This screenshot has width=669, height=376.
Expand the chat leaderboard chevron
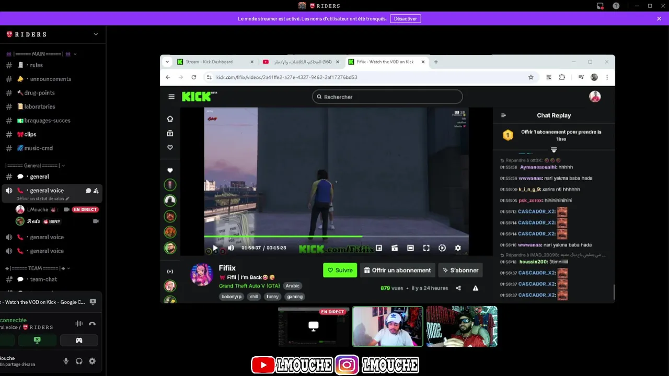(x=554, y=150)
